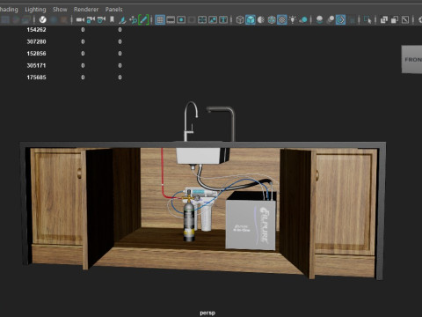Open the Renderer panel menu
This screenshot has height=317, width=422.
[x=86, y=10]
